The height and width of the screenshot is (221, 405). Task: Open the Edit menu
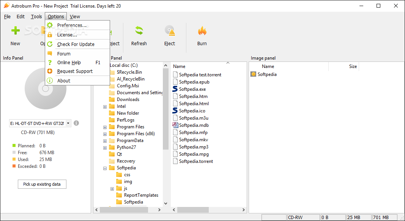point(20,17)
